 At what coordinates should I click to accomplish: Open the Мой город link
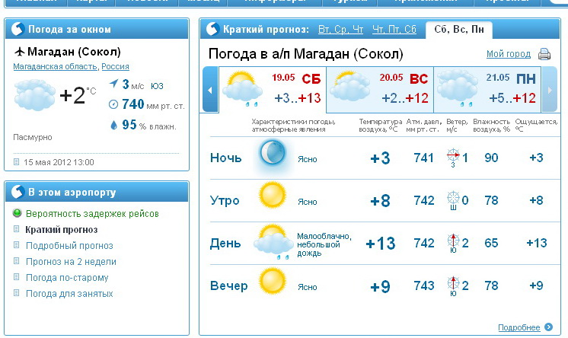(508, 55)
